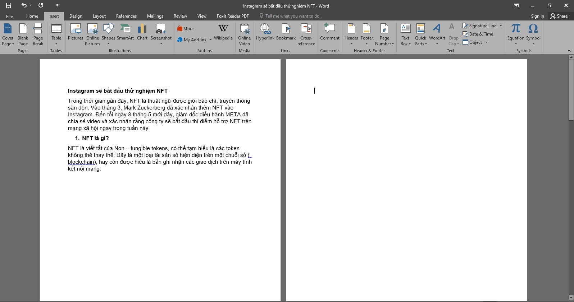Click the vertical scrollbar thumb
Image resolution: width=574 pixels, height=302 pixels.
571,90
